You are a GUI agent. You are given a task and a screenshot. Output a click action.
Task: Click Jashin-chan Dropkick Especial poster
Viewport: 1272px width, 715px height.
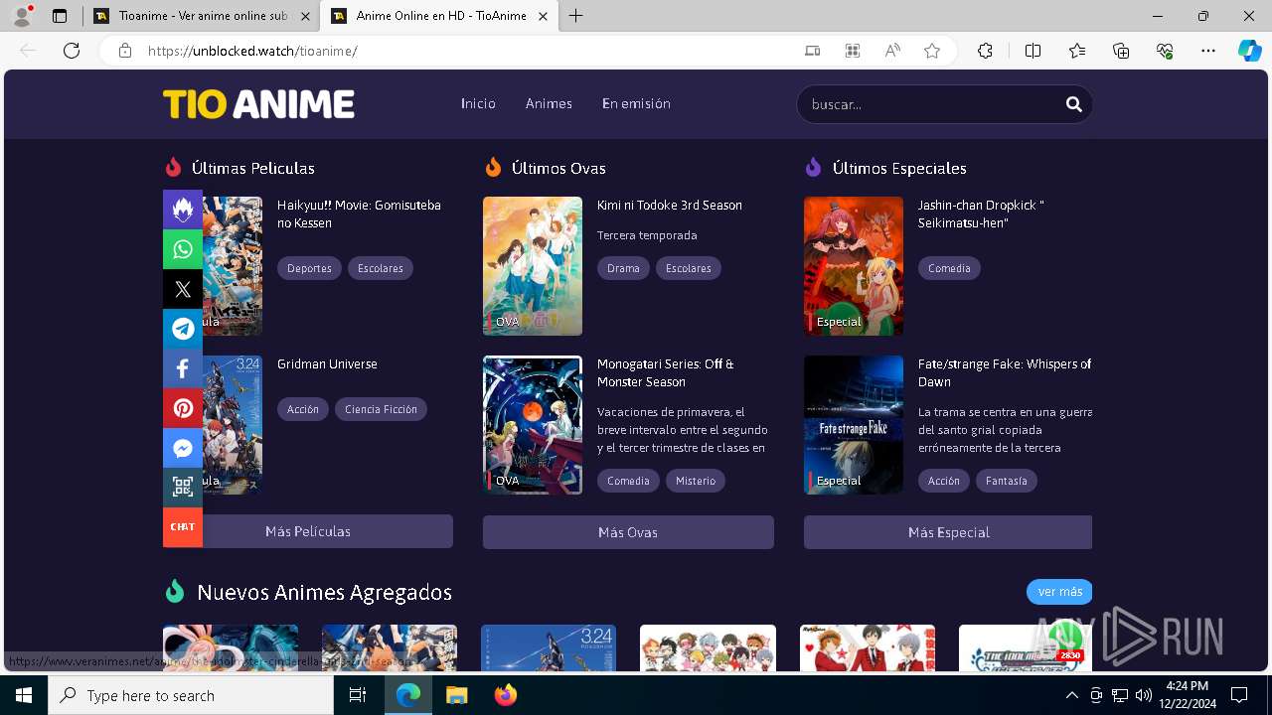point(854,266)
